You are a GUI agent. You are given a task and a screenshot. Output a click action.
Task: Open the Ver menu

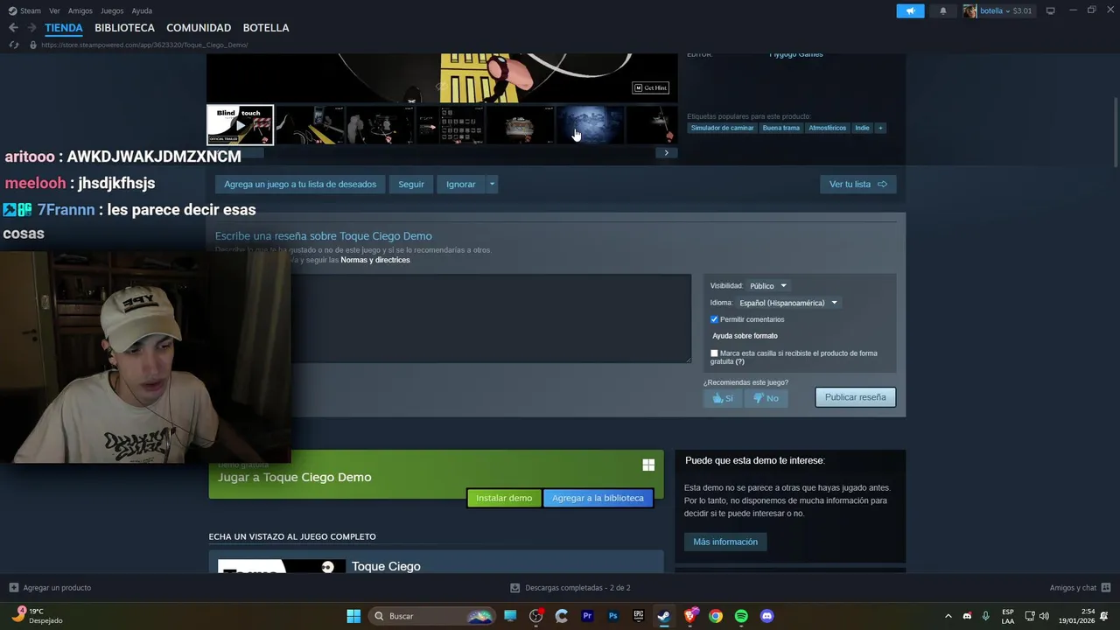[x=55, y=10]
